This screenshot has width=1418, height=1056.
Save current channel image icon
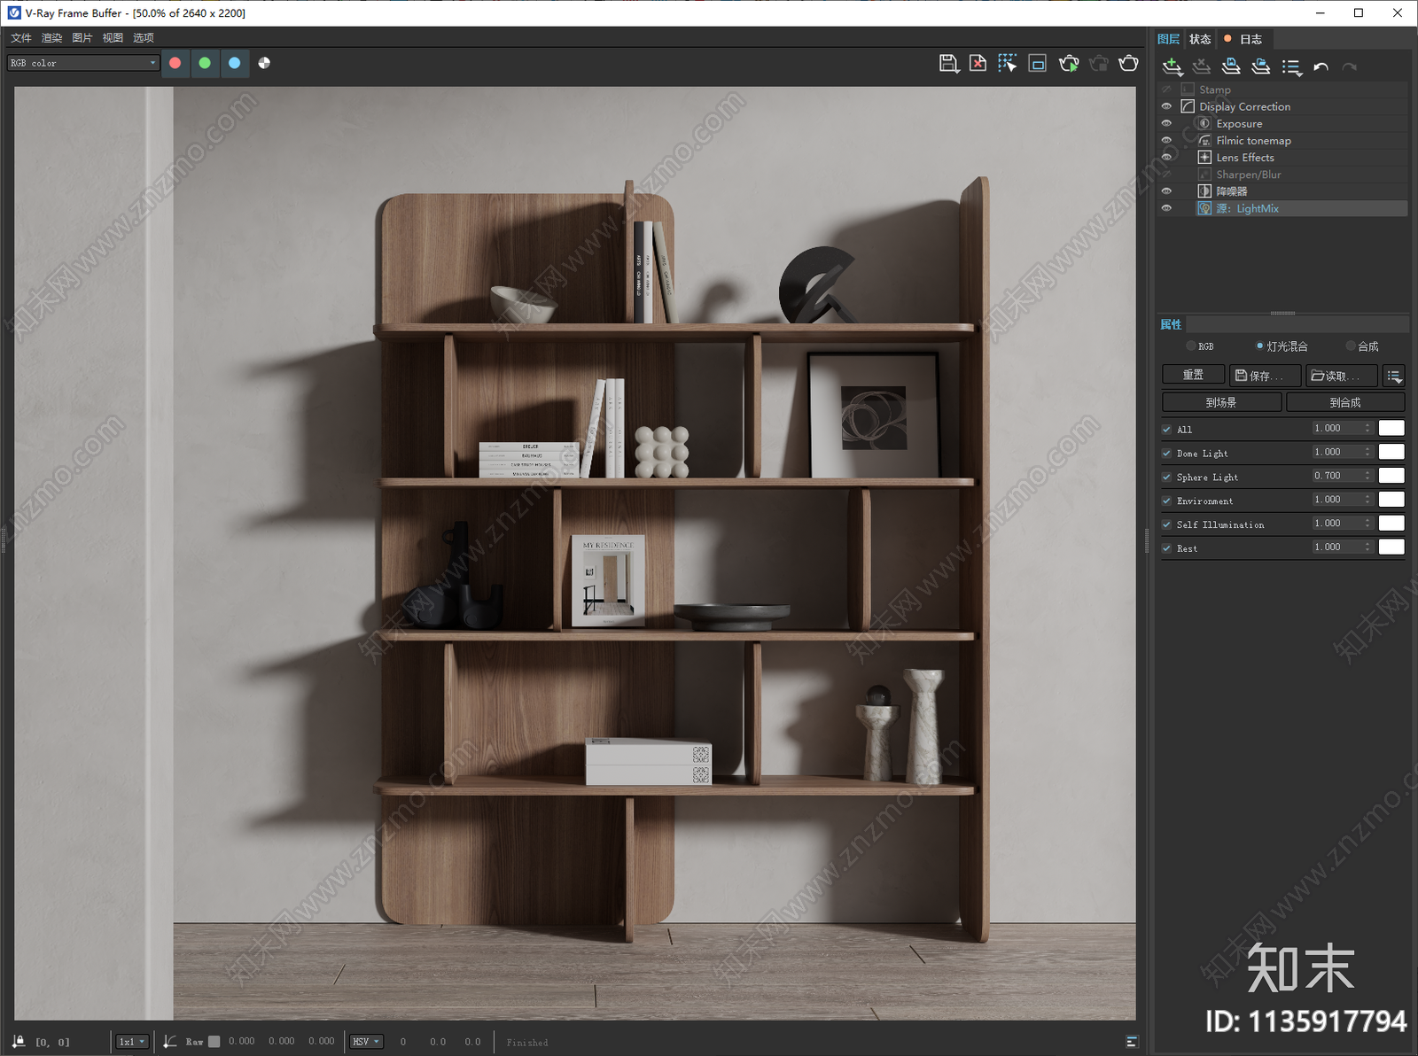(x=948, y=63)
